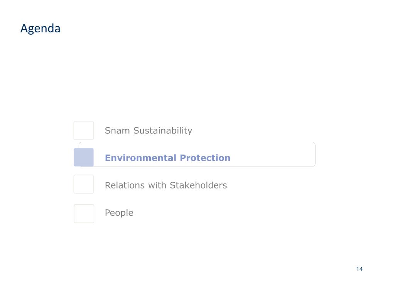Screen dimensions: 395x296
Task: Jump to the People agenda entry
Action: pos(119,213)
